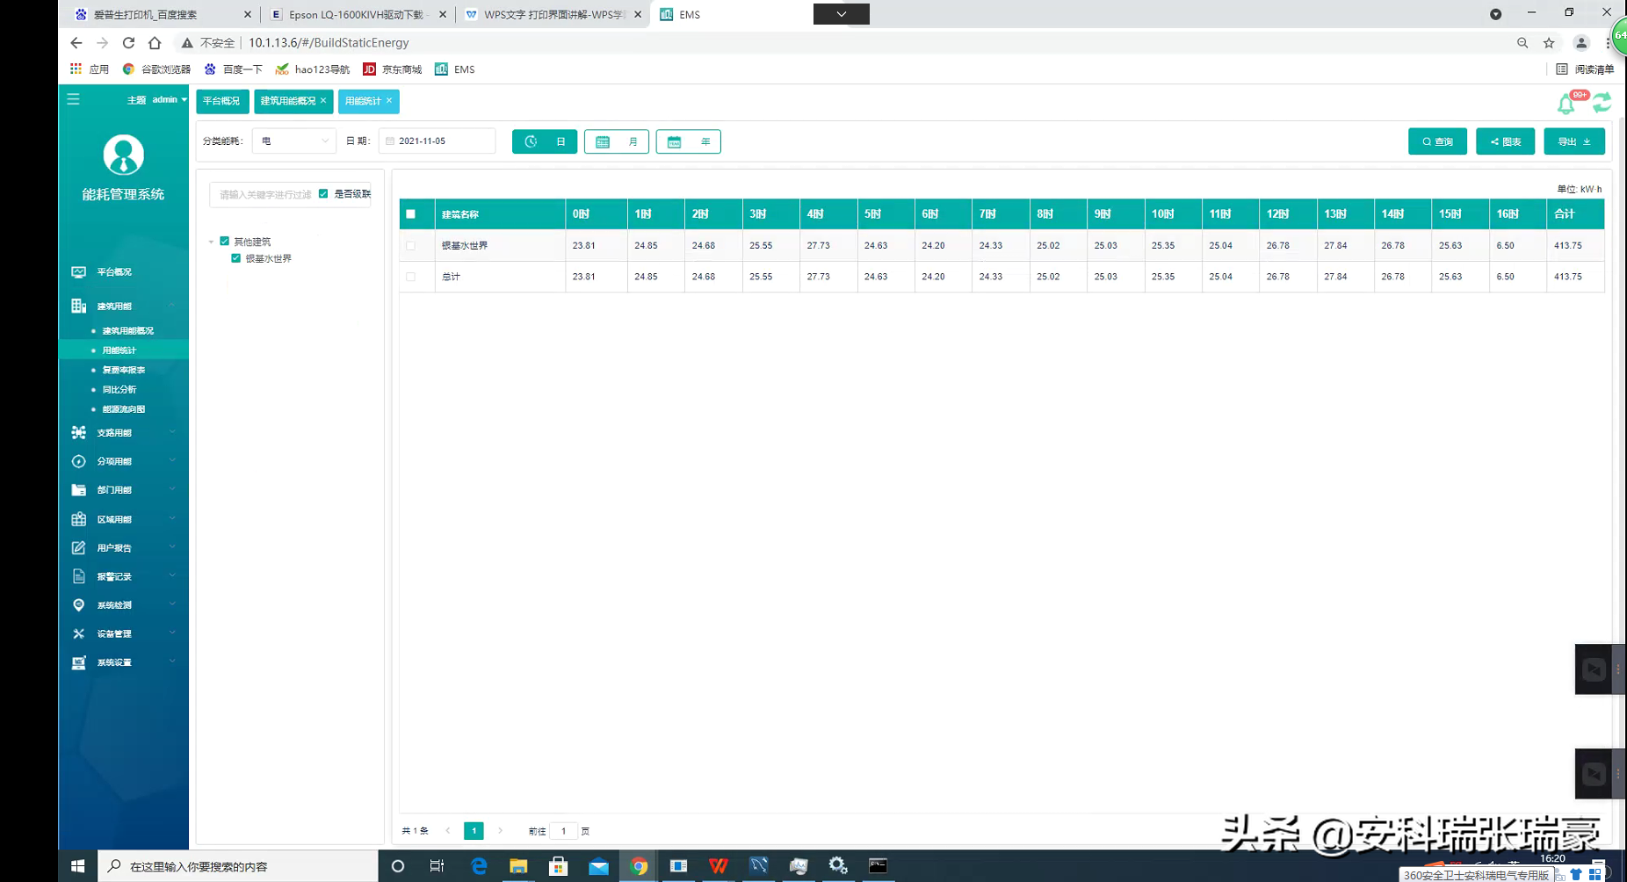Image resolution: width=1627 pixels, height=882 pixels.
Task: Toggle the 是否级联 checkbox
Action: pos(323,194)
